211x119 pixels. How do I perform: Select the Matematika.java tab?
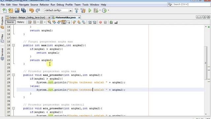click(65, 18)
